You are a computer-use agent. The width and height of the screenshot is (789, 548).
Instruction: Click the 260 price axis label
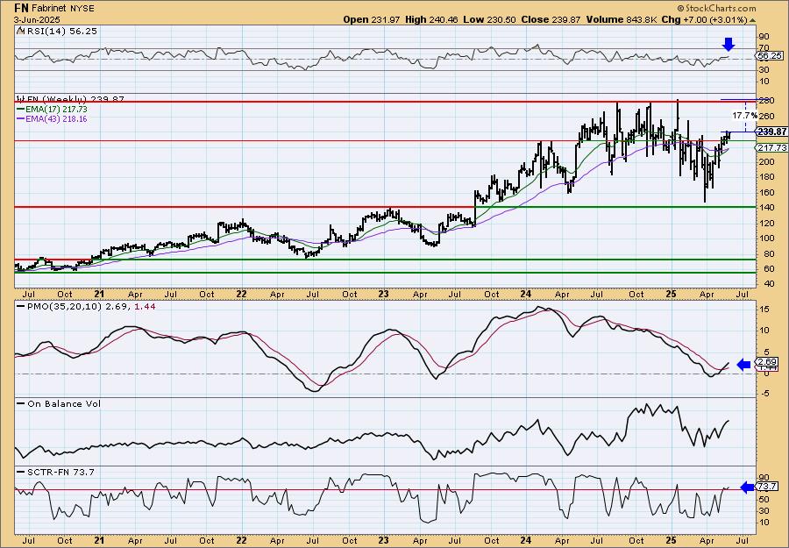tap(766, 117)
